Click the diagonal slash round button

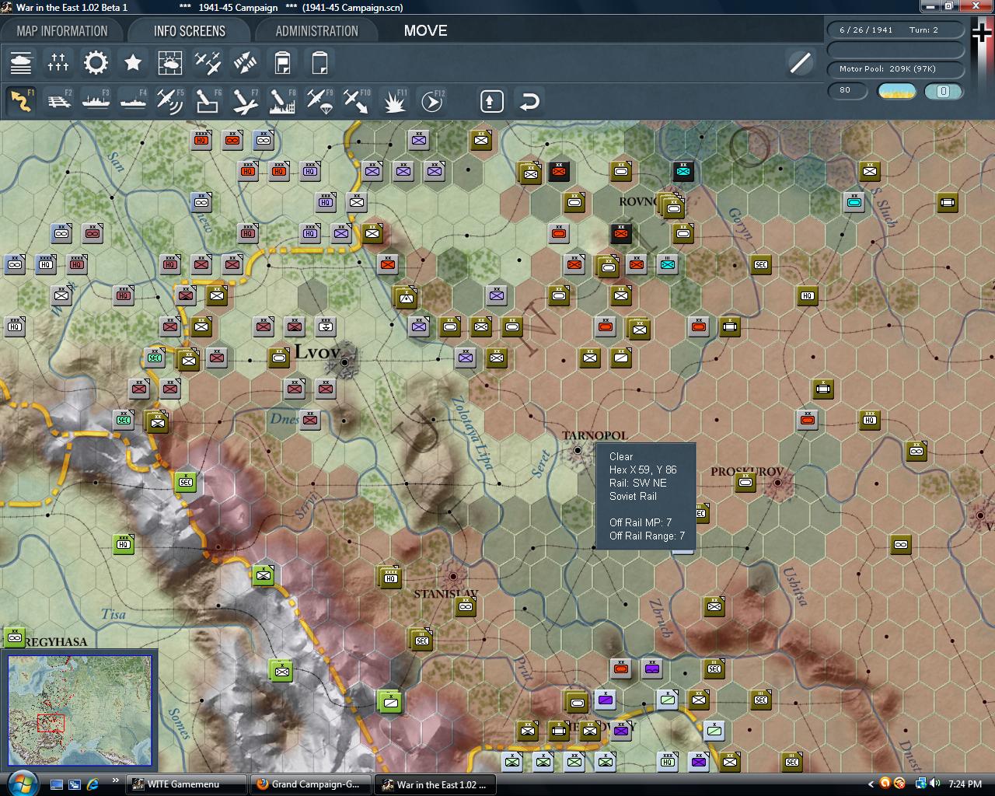click(800, 62)
